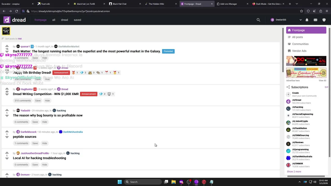Downvote the peptide sources post

7,137
